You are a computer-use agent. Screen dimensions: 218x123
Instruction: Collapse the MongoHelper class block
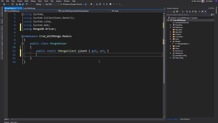pyautogui.click(x=22, y=44)
